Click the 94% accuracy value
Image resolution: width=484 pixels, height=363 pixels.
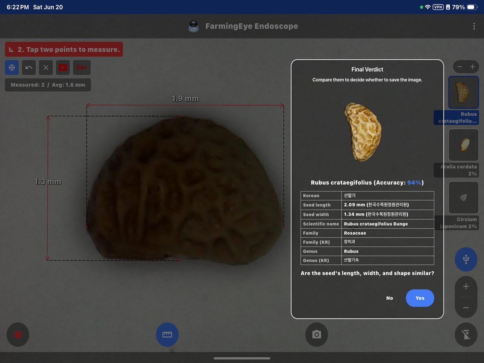(x=414, y=183)
